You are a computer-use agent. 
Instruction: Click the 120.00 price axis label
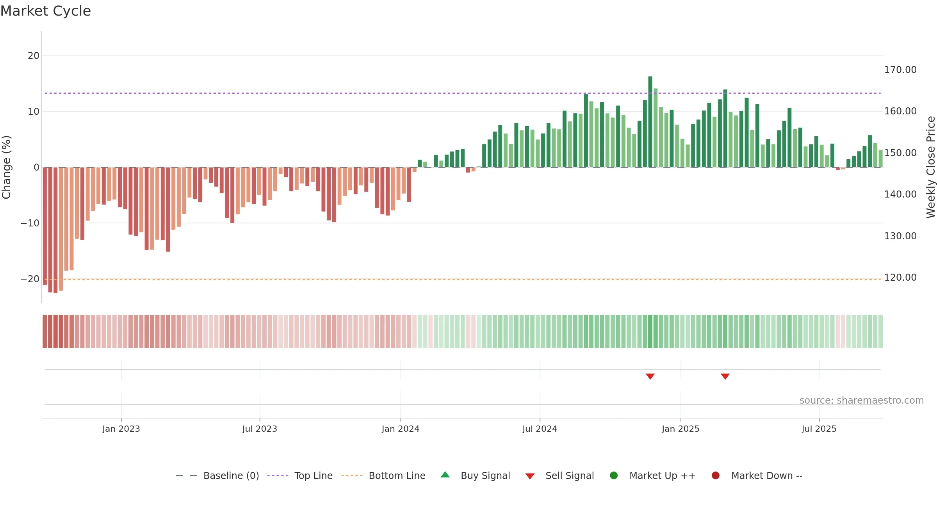pos(900,277)
